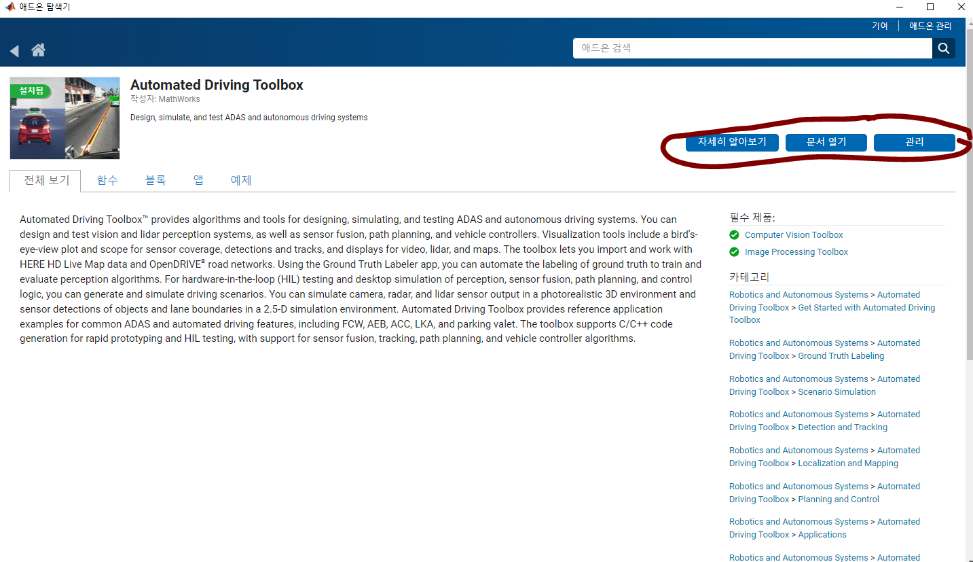The width and height of the screenshot is (973, 562).
Task: Switch to the 앱 tab
Action: tap(198, 181)
